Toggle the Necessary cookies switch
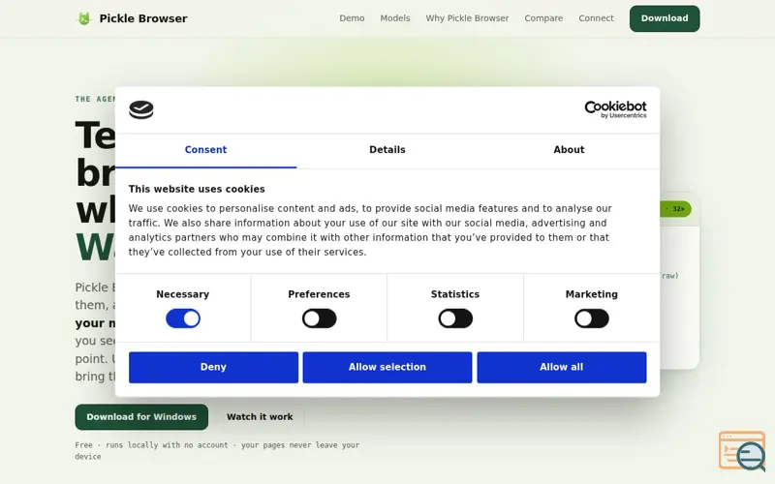The width and height of the screenshot is (775, 484). coord(183,318)
